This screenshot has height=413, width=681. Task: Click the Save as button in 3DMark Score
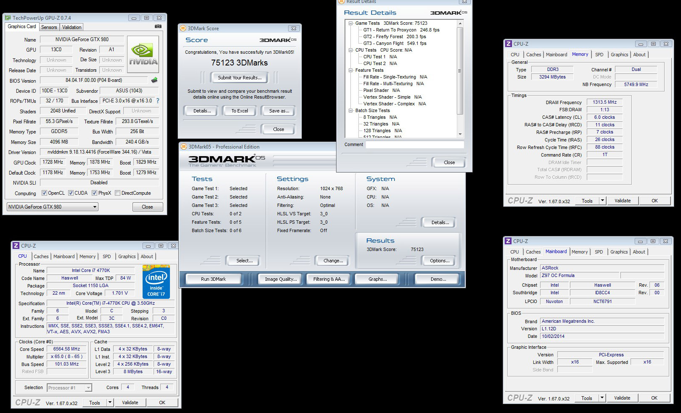[x=279, y=111]
